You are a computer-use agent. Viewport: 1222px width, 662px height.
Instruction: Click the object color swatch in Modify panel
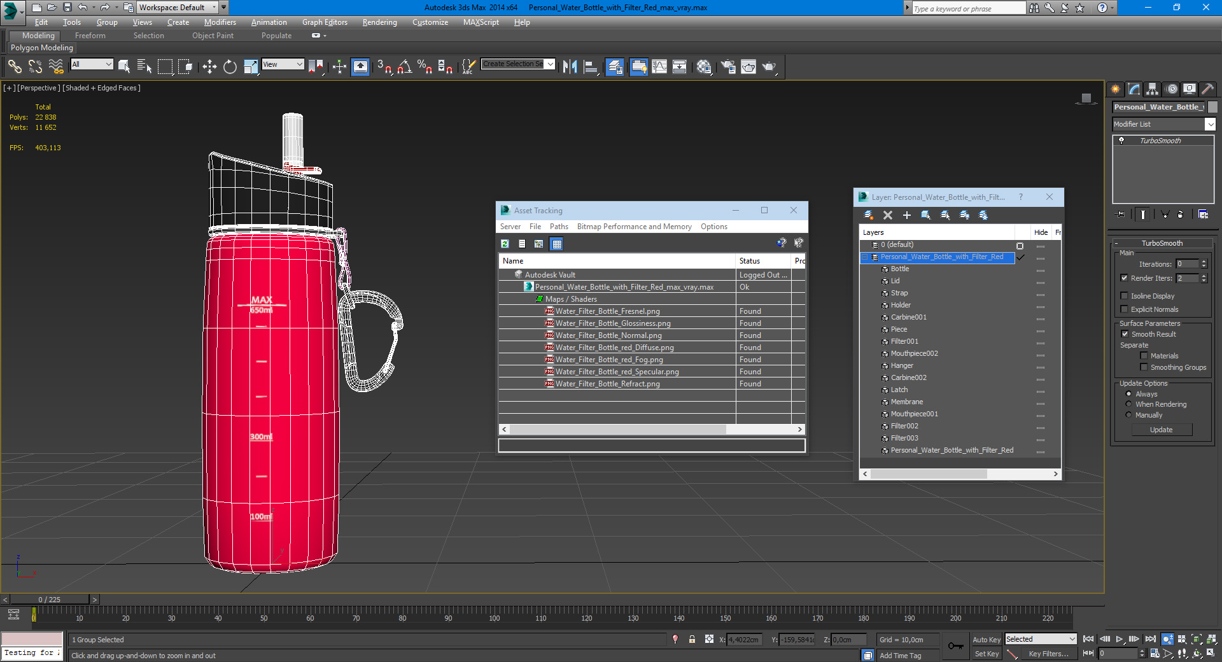(1212, 107)
